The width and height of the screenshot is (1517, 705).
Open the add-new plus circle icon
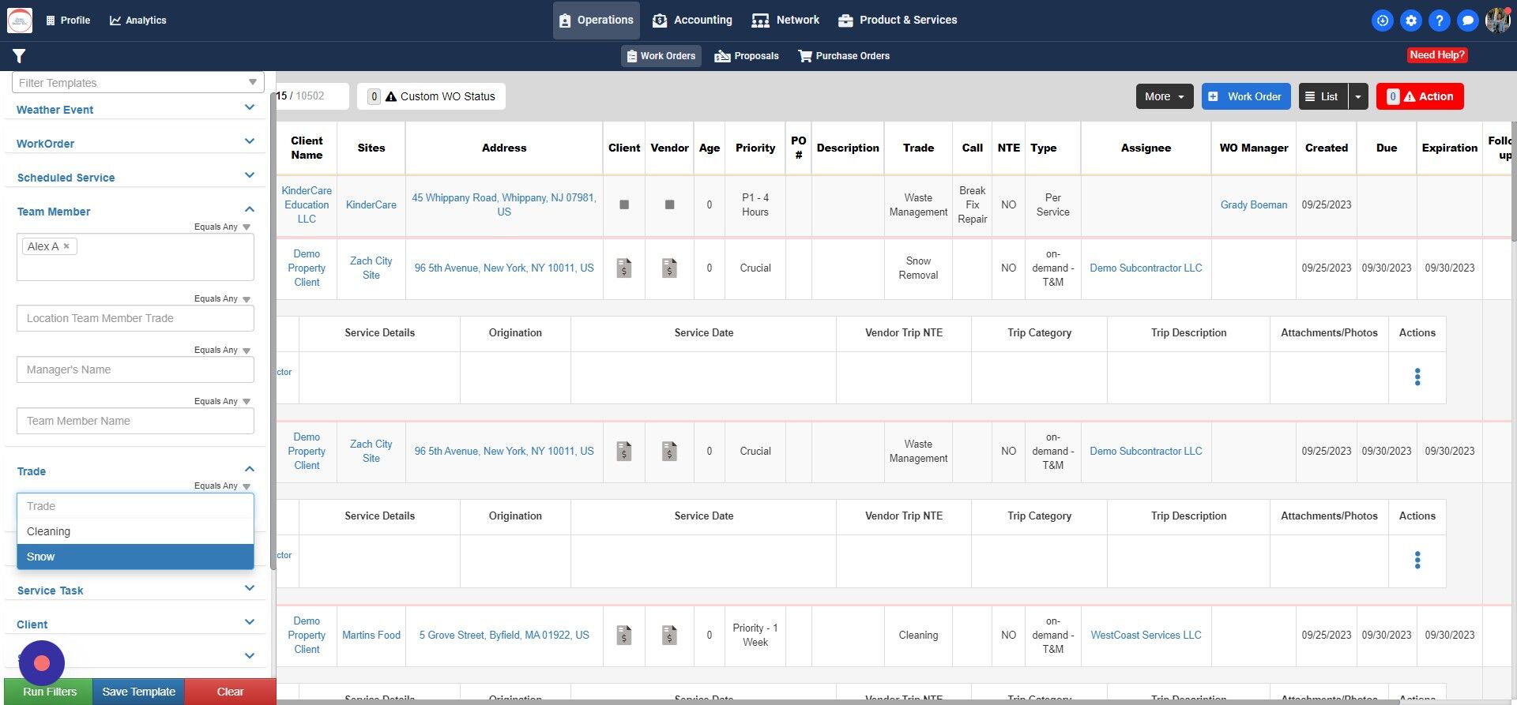point(1383,21)
